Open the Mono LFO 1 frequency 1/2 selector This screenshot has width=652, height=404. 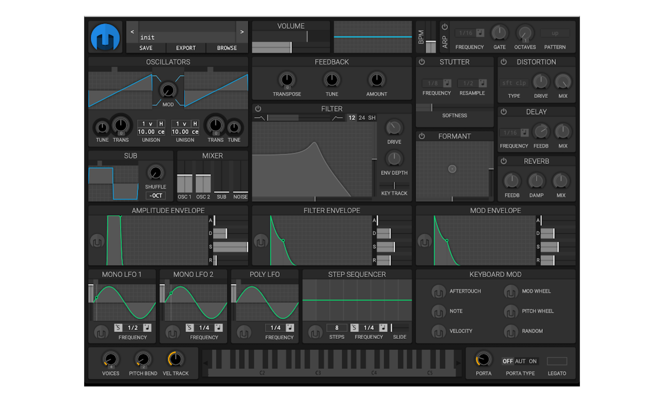[x=133, y=328]
